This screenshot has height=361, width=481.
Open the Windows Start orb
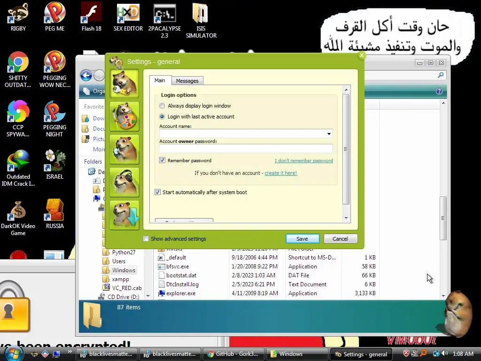pyautogui.click(x=13, y=353)
